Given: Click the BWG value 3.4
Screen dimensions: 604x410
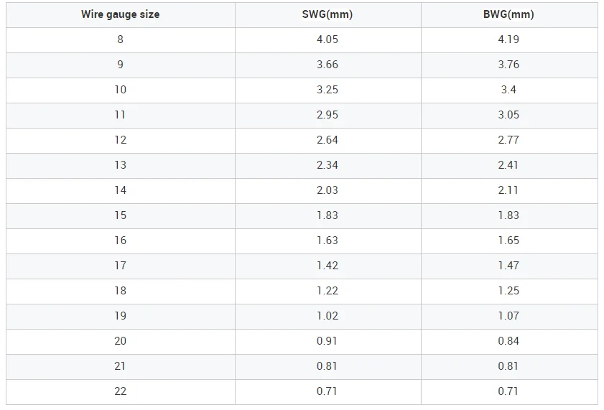Looking at the screenshot, I should 508,90.
